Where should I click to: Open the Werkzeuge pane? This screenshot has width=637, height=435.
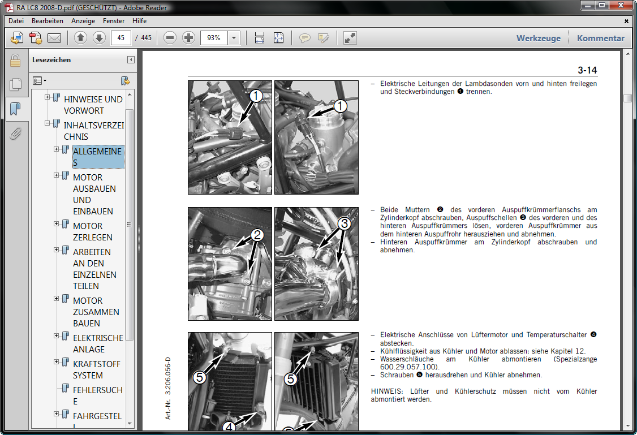click(x=538, y=38)
